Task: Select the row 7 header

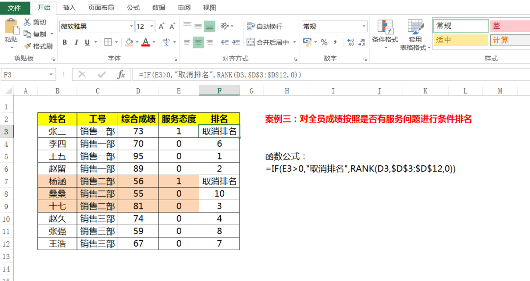Action: [6, 182]
